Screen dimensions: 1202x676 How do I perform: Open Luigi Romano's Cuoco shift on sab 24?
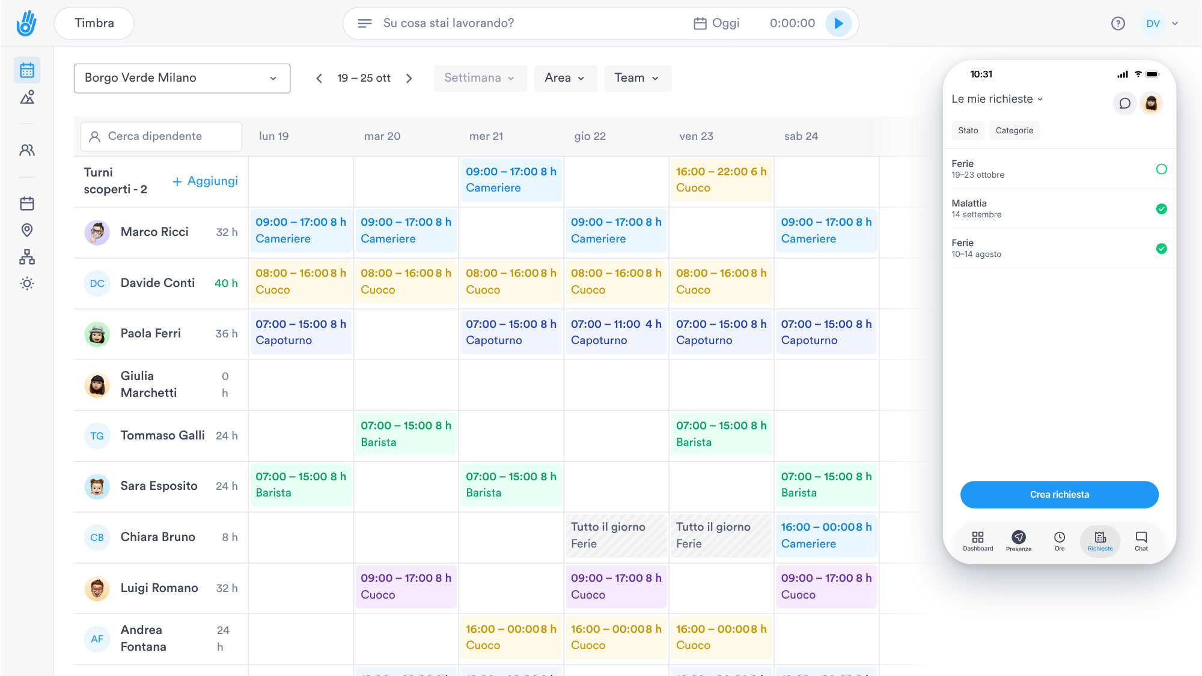826,587
